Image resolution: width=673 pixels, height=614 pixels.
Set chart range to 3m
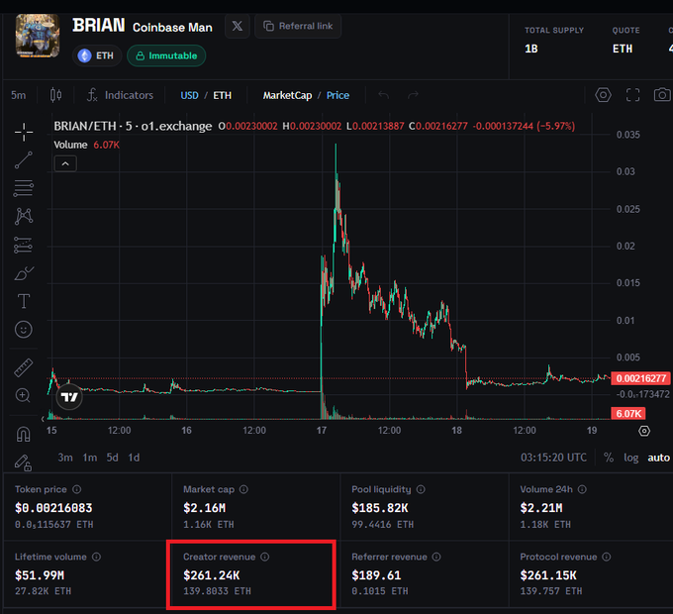(x=65, y=458)
